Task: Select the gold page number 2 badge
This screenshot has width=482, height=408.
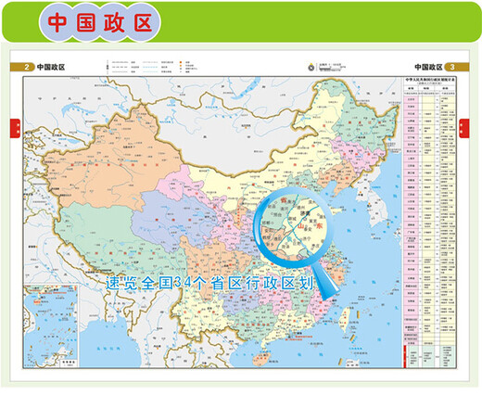Action: pos(23,67)
